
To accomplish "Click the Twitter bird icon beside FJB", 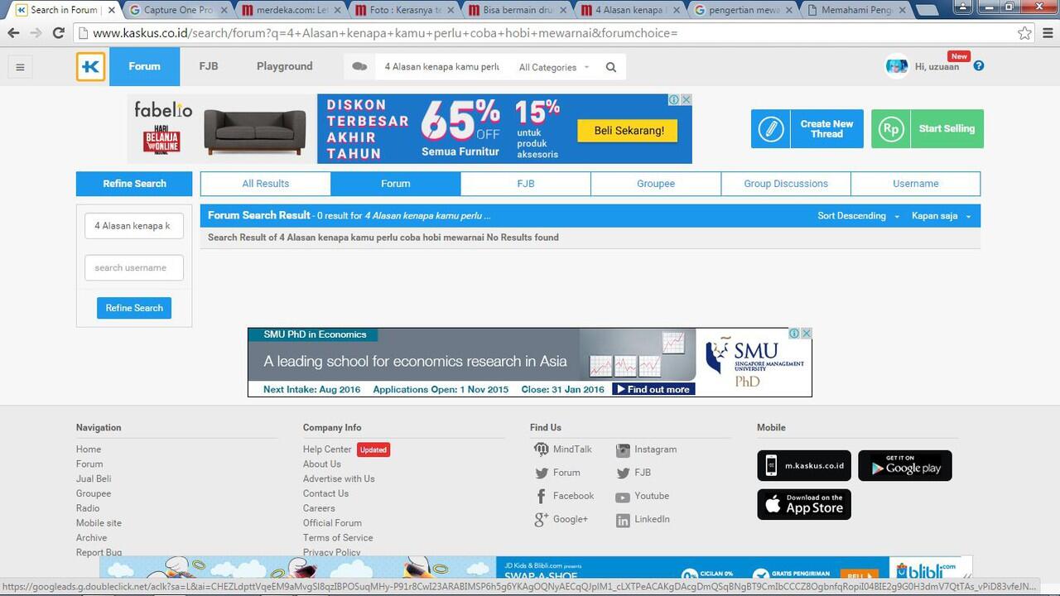I will (x=623, y=473).
